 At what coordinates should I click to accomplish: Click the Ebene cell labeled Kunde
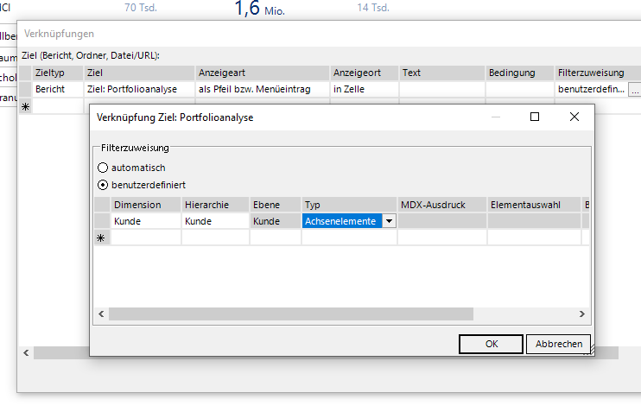click(x=275, y=221)
